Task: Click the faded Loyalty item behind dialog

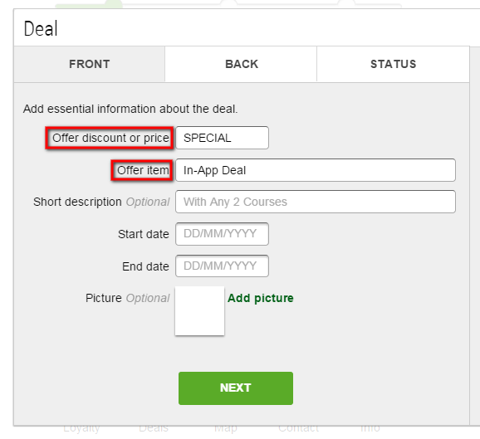Action: (x=81, y=428)
